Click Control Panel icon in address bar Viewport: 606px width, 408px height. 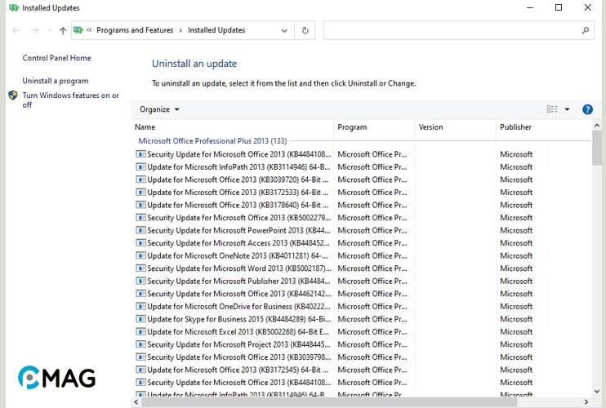click(x=78, y=30)
